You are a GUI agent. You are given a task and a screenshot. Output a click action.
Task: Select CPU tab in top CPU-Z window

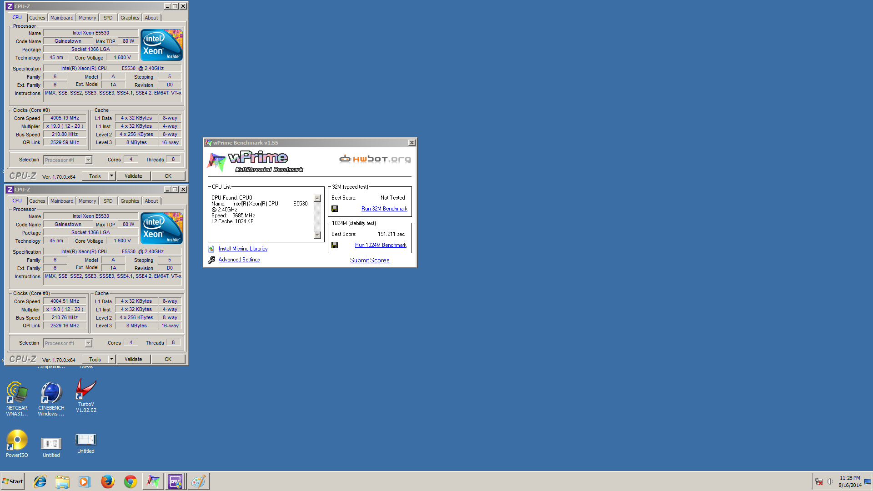(x=17, y=17)
